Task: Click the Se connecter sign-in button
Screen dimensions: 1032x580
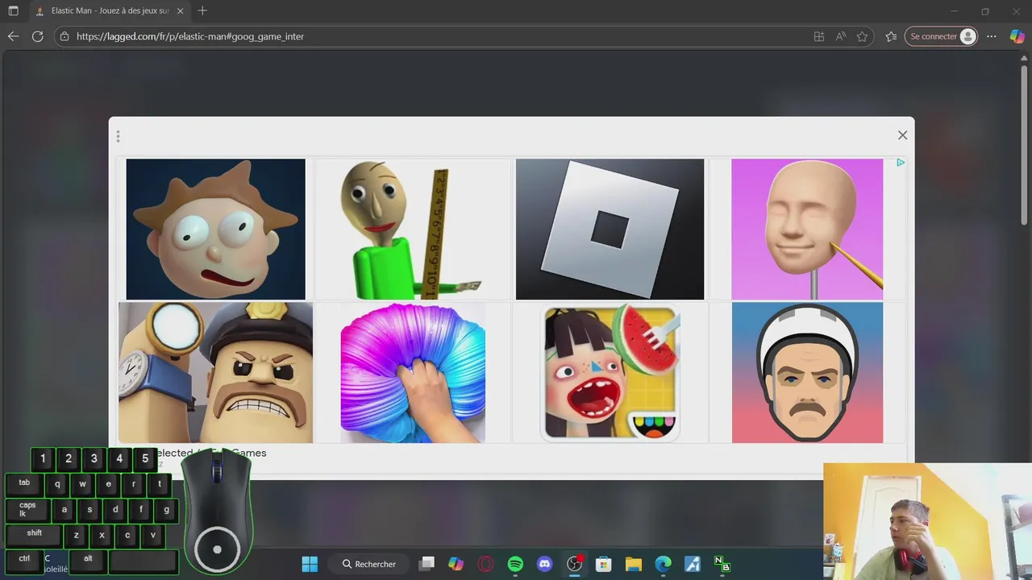Action: pyautogui.click(x=941, y=36)
